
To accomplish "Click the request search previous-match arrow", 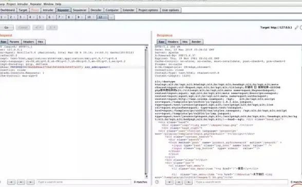I will click(11, 182).
